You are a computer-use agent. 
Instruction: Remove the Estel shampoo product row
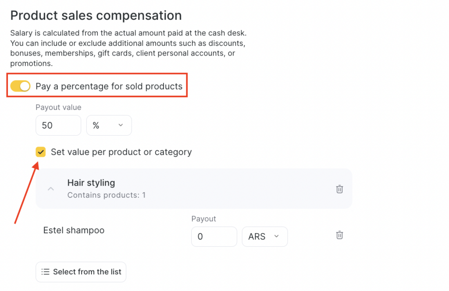[x=339, y=235]
